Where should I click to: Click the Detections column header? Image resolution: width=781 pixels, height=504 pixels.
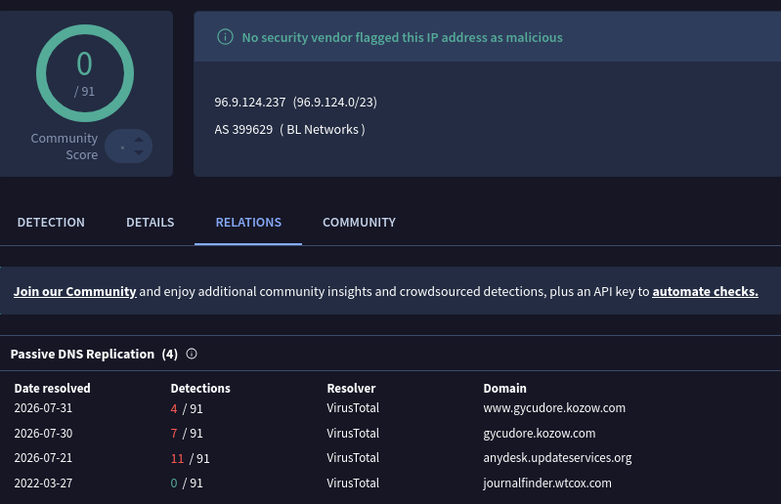click(x=200, y=388)
